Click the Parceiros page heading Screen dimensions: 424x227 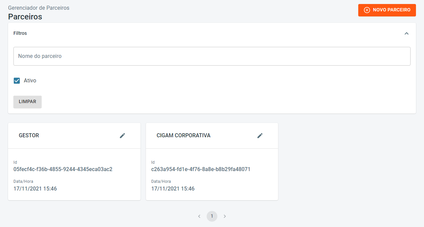25,16
